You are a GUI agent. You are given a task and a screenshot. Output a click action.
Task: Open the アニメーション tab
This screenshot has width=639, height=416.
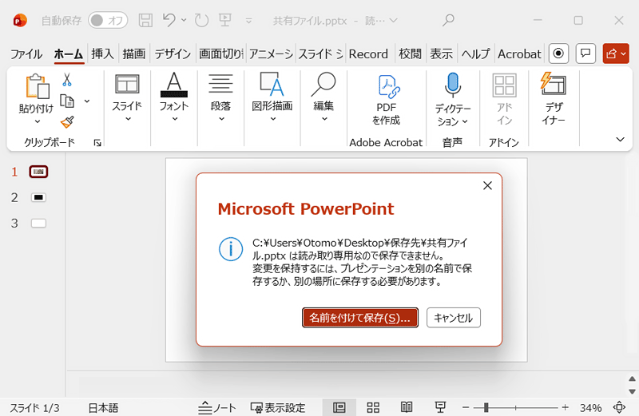pyautogui.click(x=271, y=53)
